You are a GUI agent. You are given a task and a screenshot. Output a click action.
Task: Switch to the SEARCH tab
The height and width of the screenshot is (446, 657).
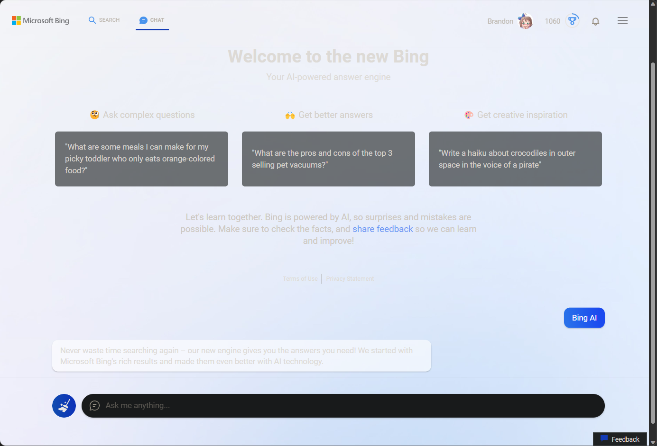click(104, 20)
